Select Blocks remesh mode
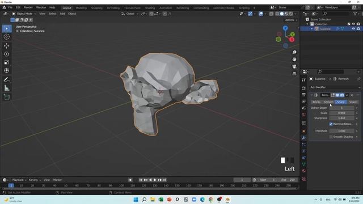 click(316, 102)
